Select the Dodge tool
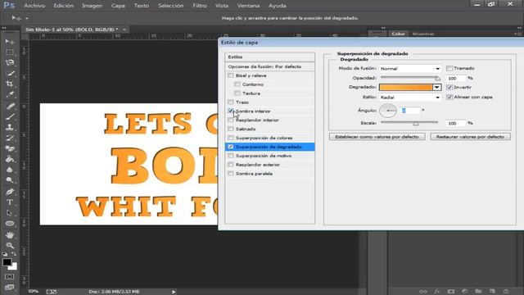The height and width of the screenshot is (295, 524). pos(9,180)
